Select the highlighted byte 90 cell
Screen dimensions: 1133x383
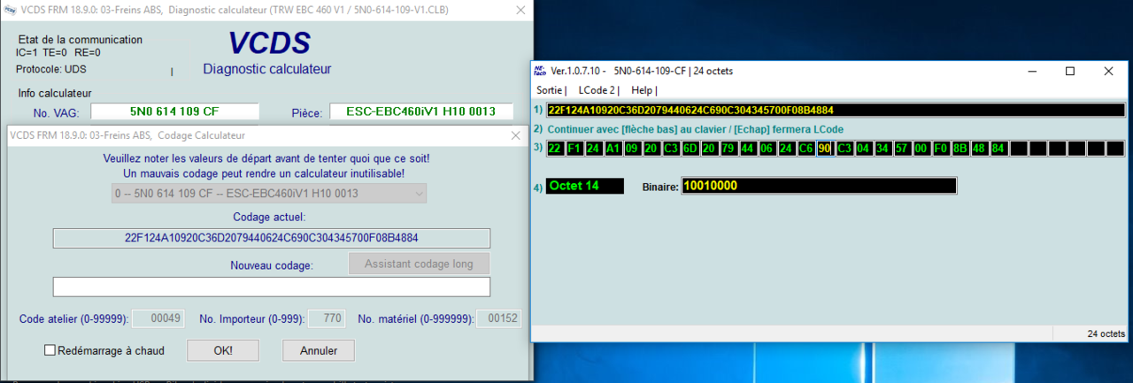coord(825,148)
